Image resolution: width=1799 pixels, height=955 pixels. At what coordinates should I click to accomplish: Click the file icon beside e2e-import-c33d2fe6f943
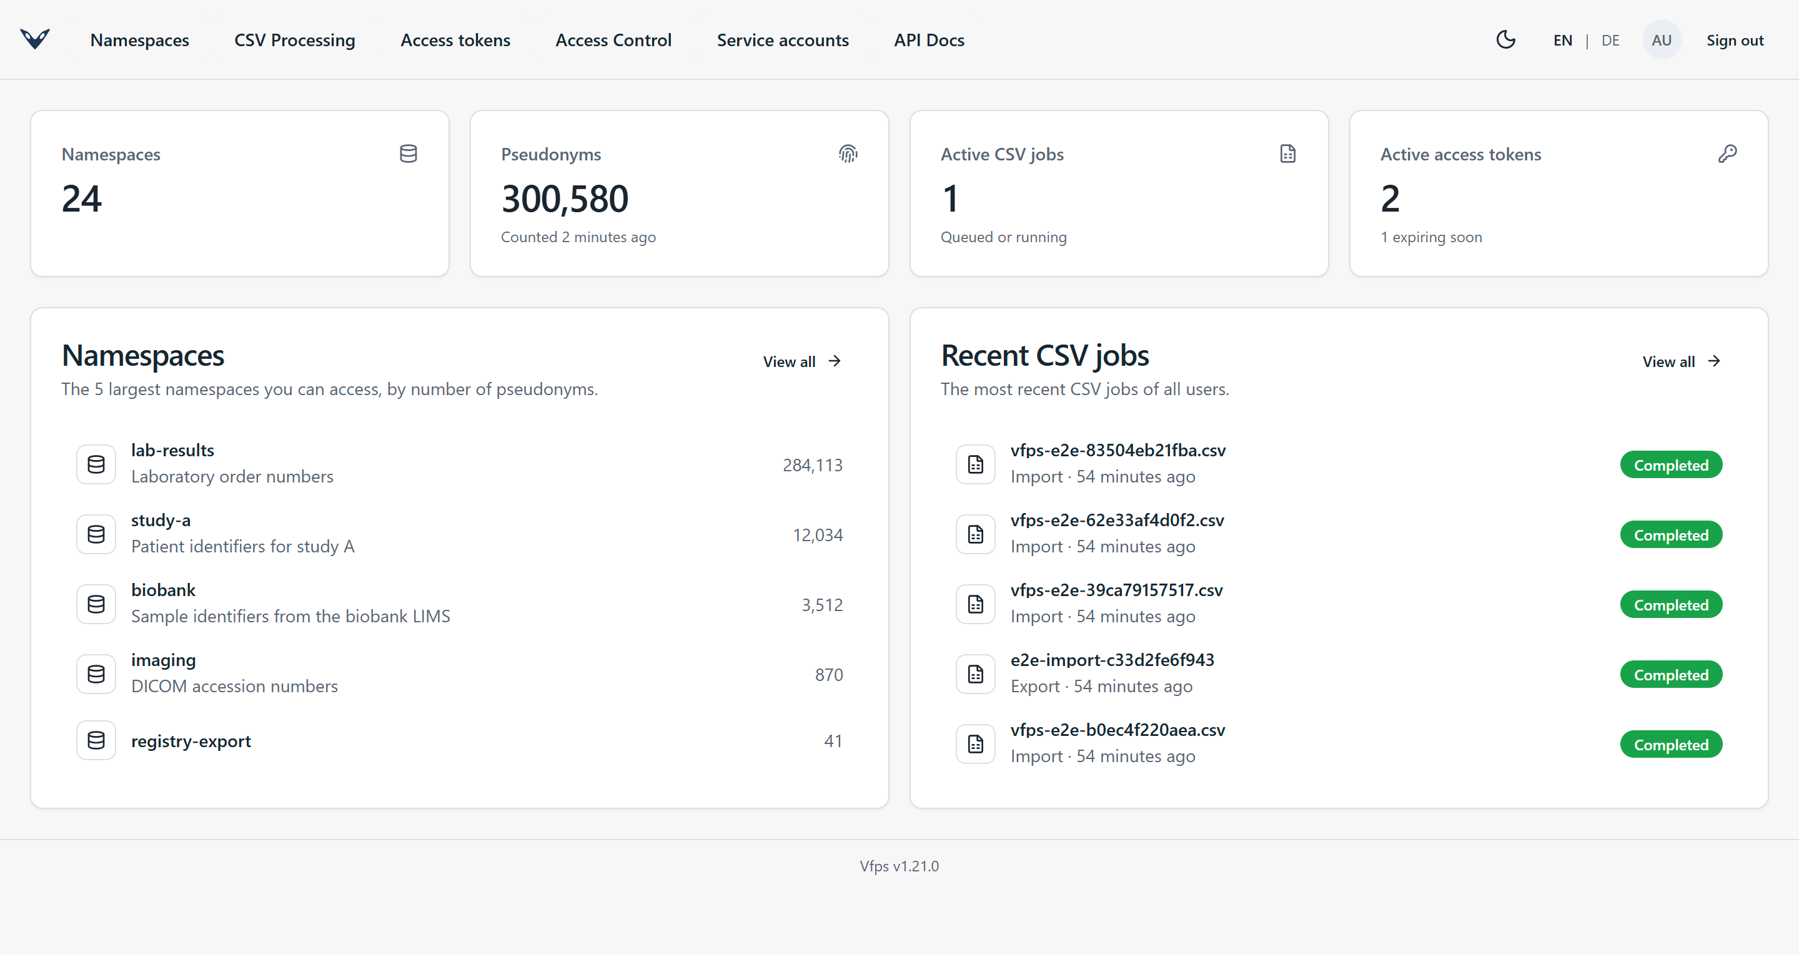coord(976,673)
